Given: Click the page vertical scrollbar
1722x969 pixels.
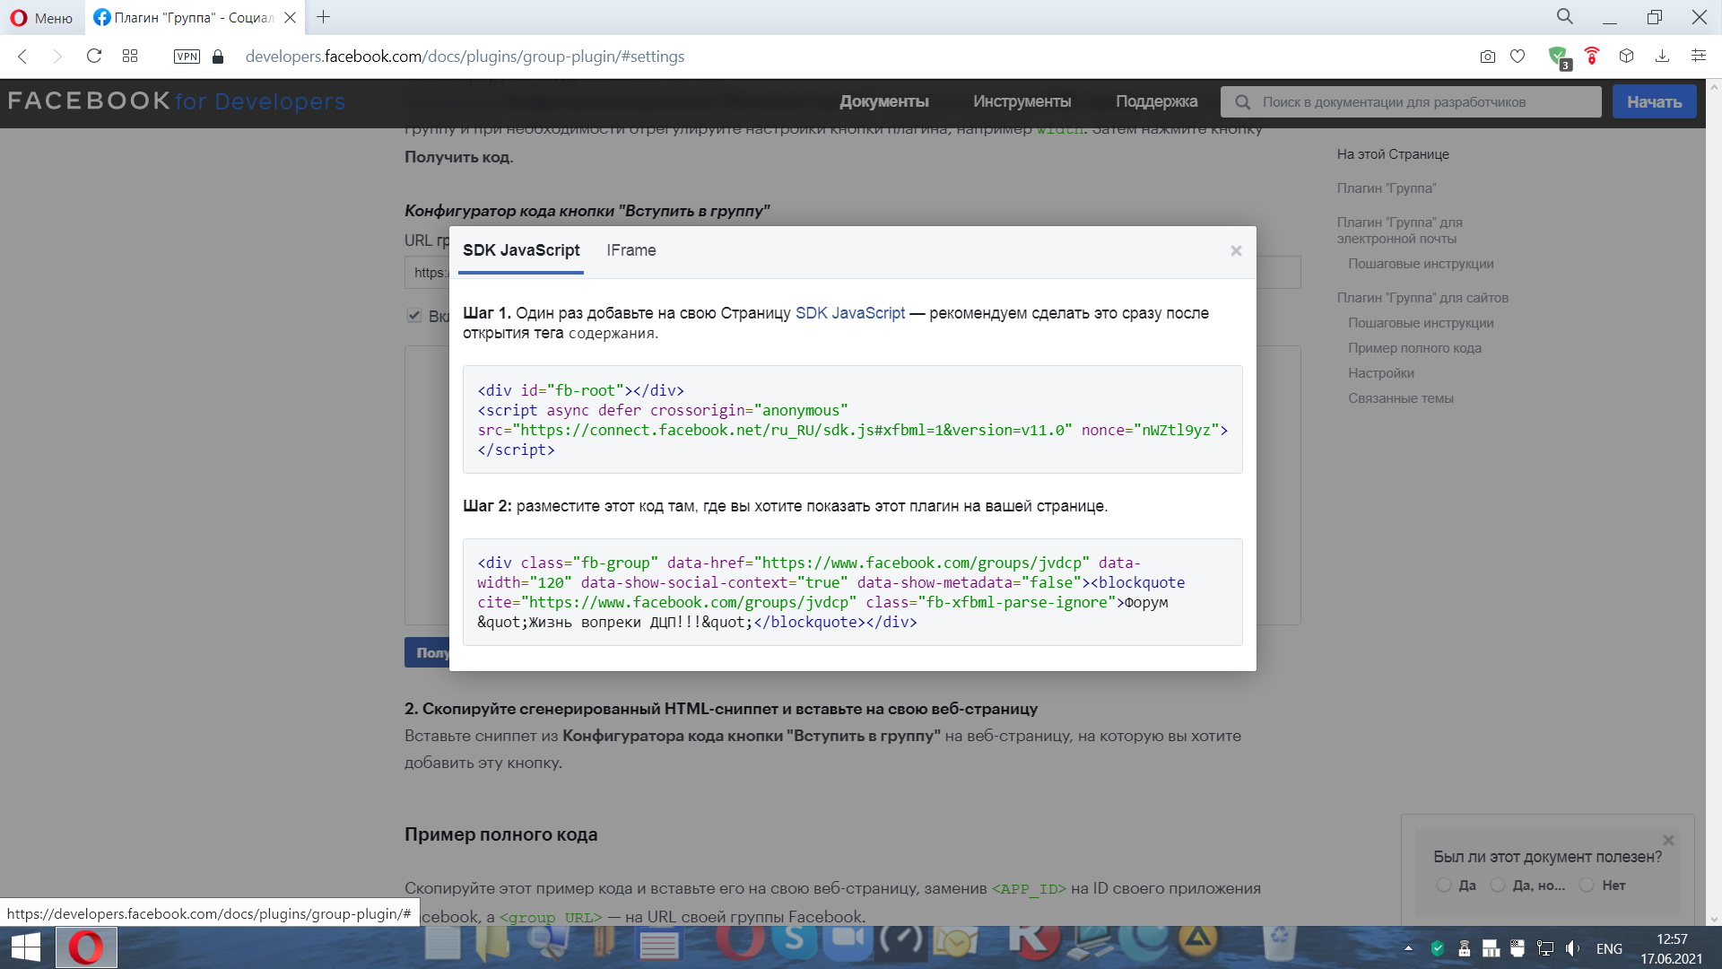Looking at the screenshot, I should point(1714,502).
